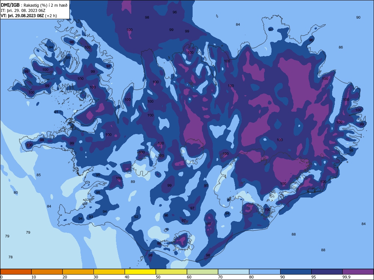Click the '99.9' tick label on legend
This screenshot has height=280, width=374.
[x=346, y=277]
